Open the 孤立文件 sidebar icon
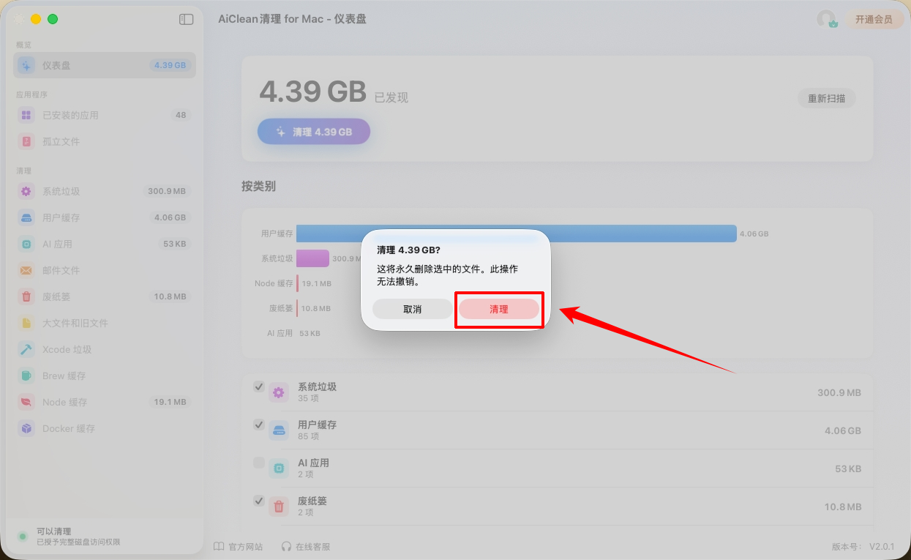911x560 pixels. point(26,141)
